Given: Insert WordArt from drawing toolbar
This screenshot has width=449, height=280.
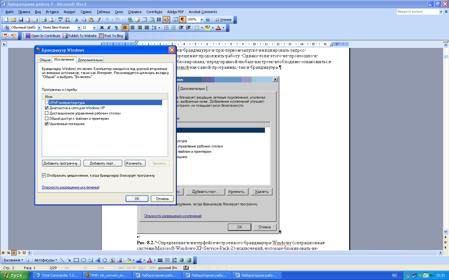Looking at the screenshot, I should point(98,260).
